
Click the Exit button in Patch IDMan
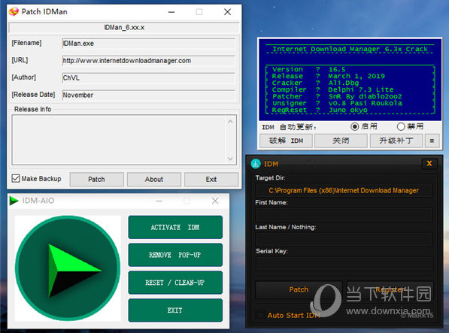pos(211,180)
